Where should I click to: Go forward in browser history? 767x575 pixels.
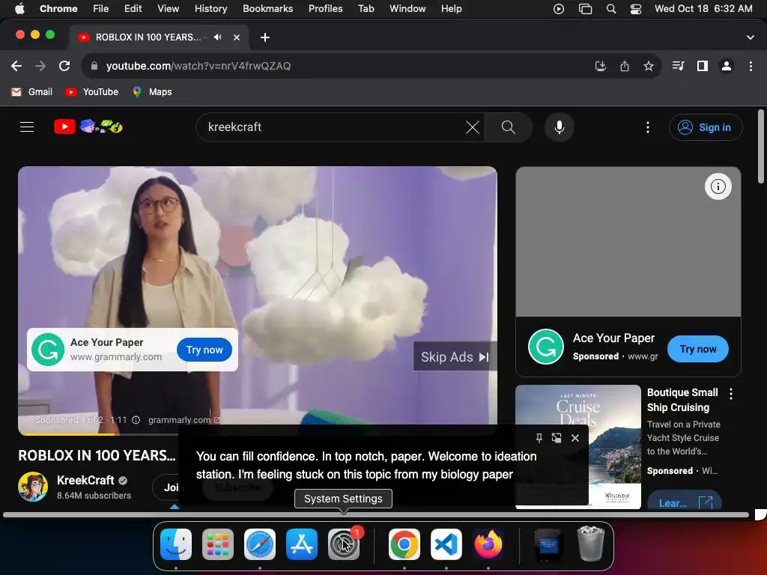[x=40, y=66]
